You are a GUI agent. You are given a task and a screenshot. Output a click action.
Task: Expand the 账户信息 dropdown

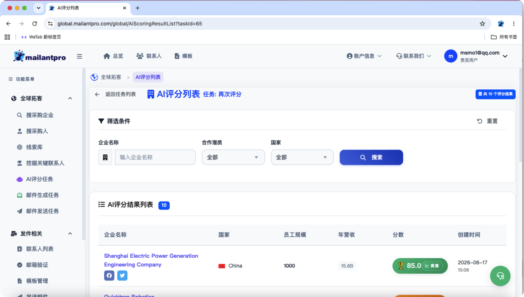[x=364, y=56]
